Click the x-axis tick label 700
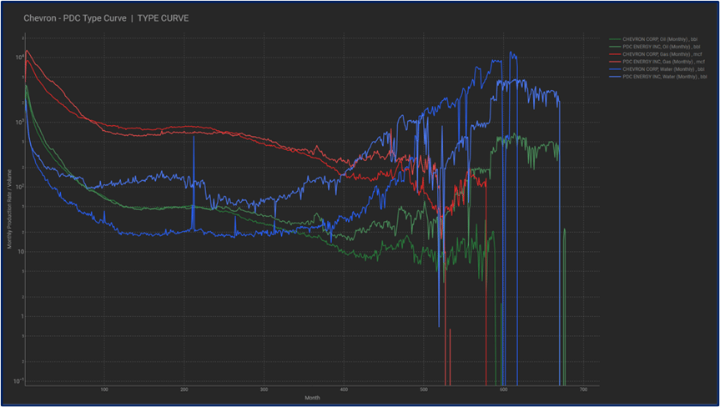Screen dimensions: 720x407 coord(583,389)
